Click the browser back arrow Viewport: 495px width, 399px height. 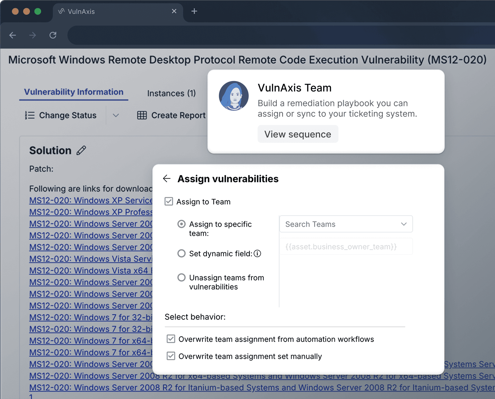(x=13, y=35)
